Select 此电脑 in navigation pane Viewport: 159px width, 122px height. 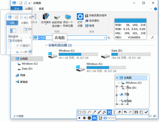(x=27, y=59)
